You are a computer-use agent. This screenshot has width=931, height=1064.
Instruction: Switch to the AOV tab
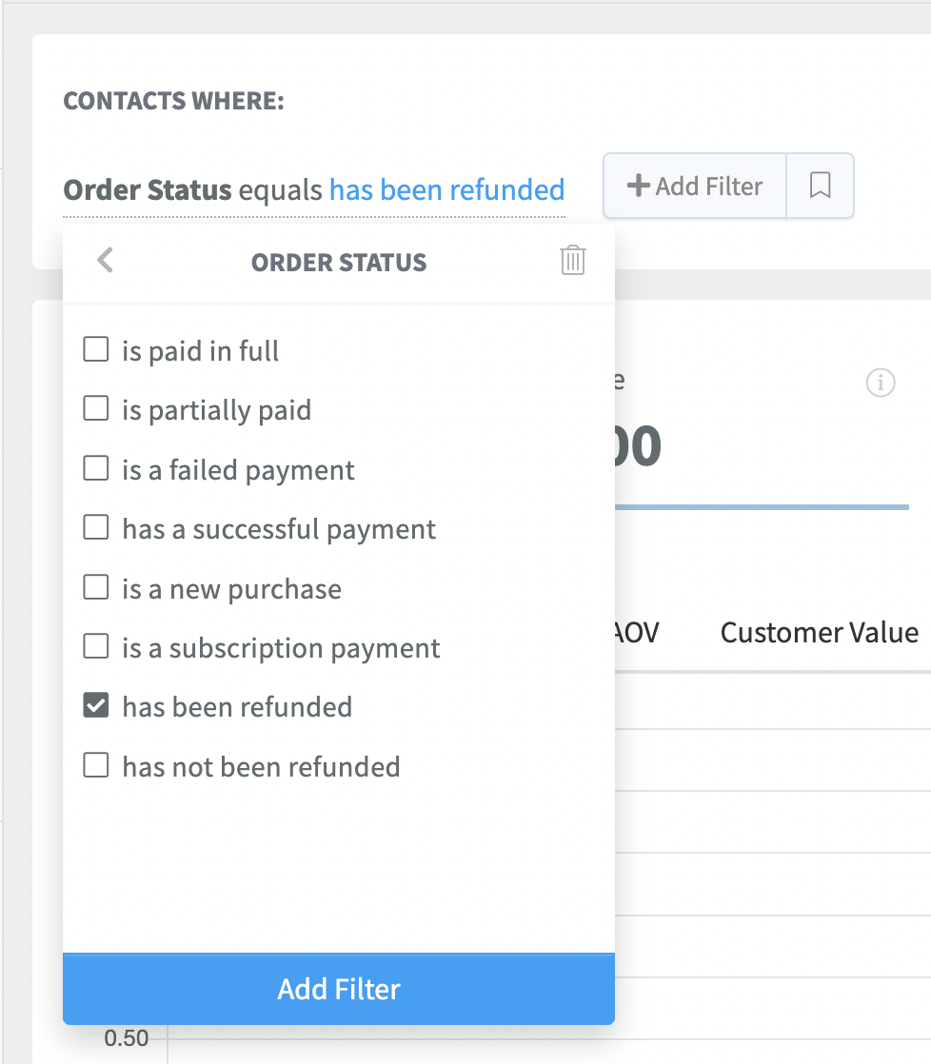(637, 633)
